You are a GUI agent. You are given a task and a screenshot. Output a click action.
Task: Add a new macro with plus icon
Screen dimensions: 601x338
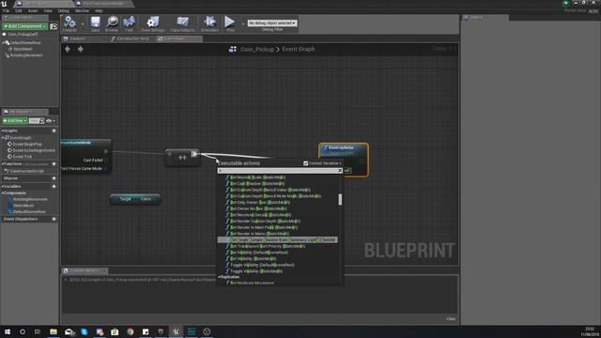54,178
